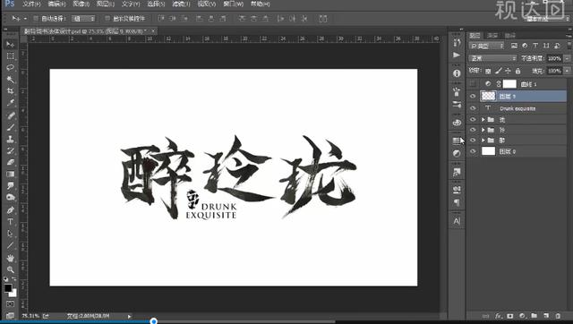Lock transparent pixels icon
This screenshot has width=573, height=324.
coord(488,71)
